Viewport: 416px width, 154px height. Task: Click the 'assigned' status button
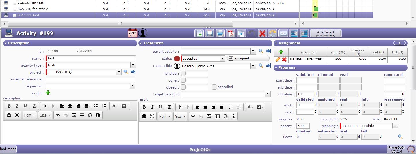[x=248, y=59]
